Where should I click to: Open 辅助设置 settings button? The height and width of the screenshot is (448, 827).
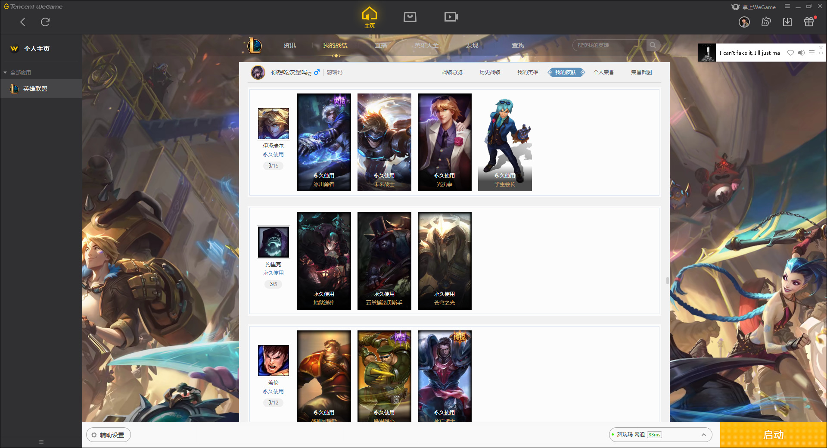coord(109,435)
